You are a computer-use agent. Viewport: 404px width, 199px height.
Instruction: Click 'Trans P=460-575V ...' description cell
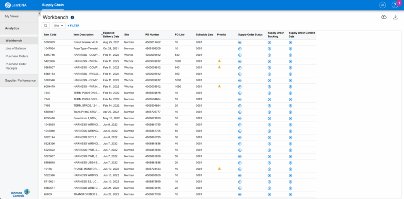click(87, 112)
